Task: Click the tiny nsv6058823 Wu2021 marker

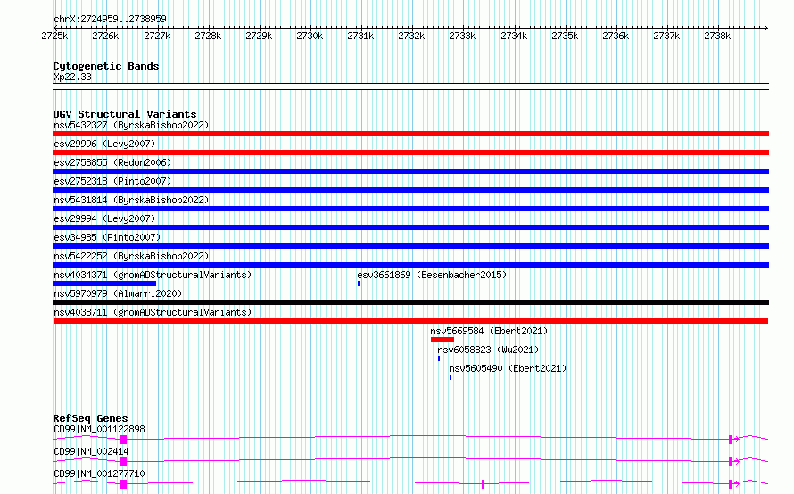Action: (x=439, y=358)
